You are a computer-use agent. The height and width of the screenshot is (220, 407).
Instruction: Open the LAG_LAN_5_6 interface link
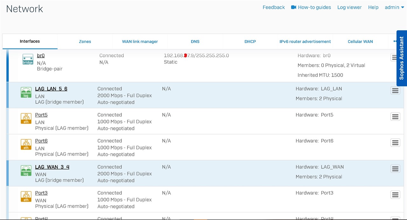pos(51,89)
